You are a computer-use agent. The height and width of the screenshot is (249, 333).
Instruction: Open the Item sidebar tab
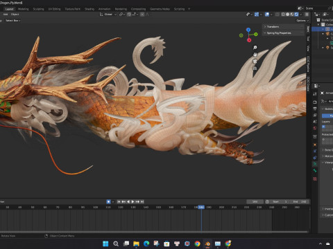click(x=308, y=29)
